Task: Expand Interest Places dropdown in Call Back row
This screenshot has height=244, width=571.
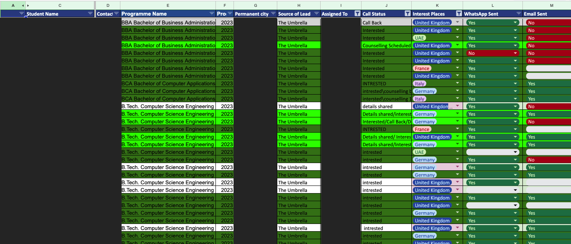Action: pyautogui.click(x=457, y=22)
